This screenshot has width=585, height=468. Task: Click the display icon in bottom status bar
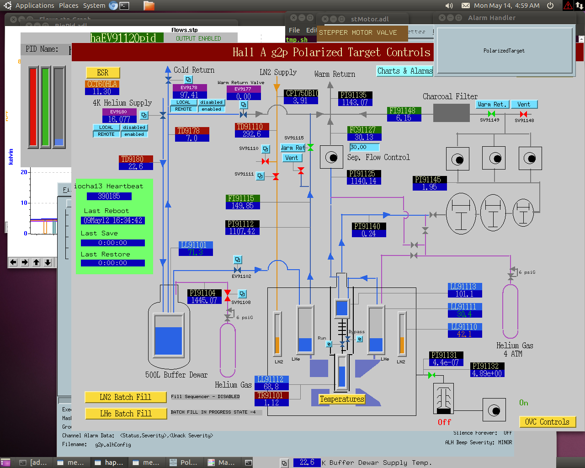click(x=284, y=463)
